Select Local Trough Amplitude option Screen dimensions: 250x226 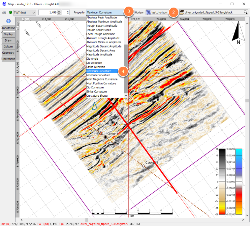pyautogui.click(x=105, y=34)
